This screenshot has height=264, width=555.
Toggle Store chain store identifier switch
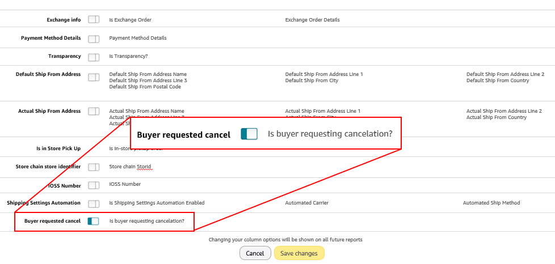[94, 167]
